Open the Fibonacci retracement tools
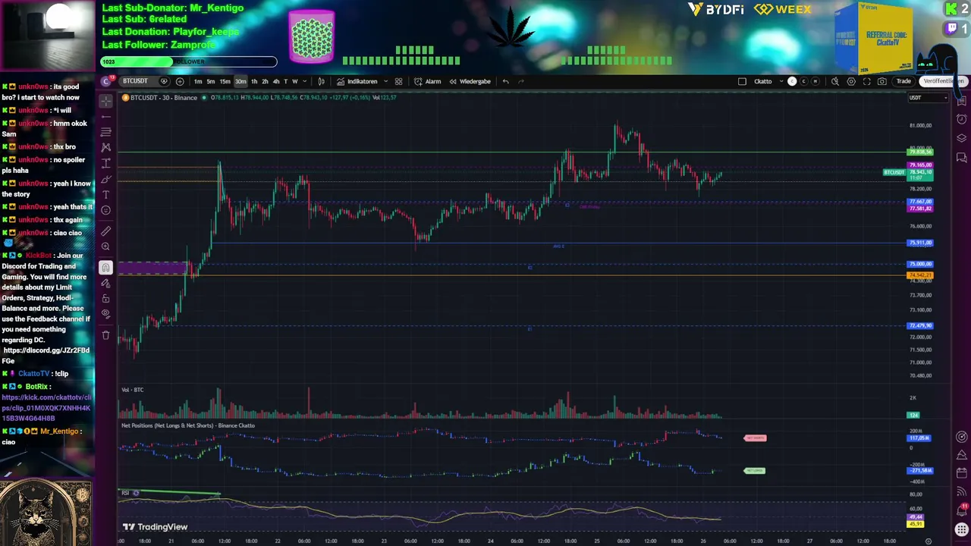The height and width of the screenshot is (546, 971). pos(106,132)
